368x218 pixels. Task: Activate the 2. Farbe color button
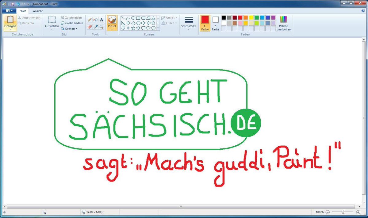click(x=216, y=23)
